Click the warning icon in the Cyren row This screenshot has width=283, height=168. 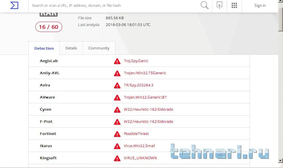117,110
